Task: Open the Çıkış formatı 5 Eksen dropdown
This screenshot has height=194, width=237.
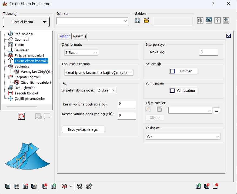Action: 81,53
